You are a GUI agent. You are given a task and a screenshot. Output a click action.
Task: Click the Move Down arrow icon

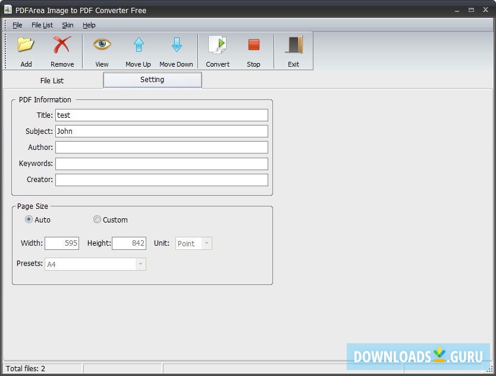[x=177, y=45]
